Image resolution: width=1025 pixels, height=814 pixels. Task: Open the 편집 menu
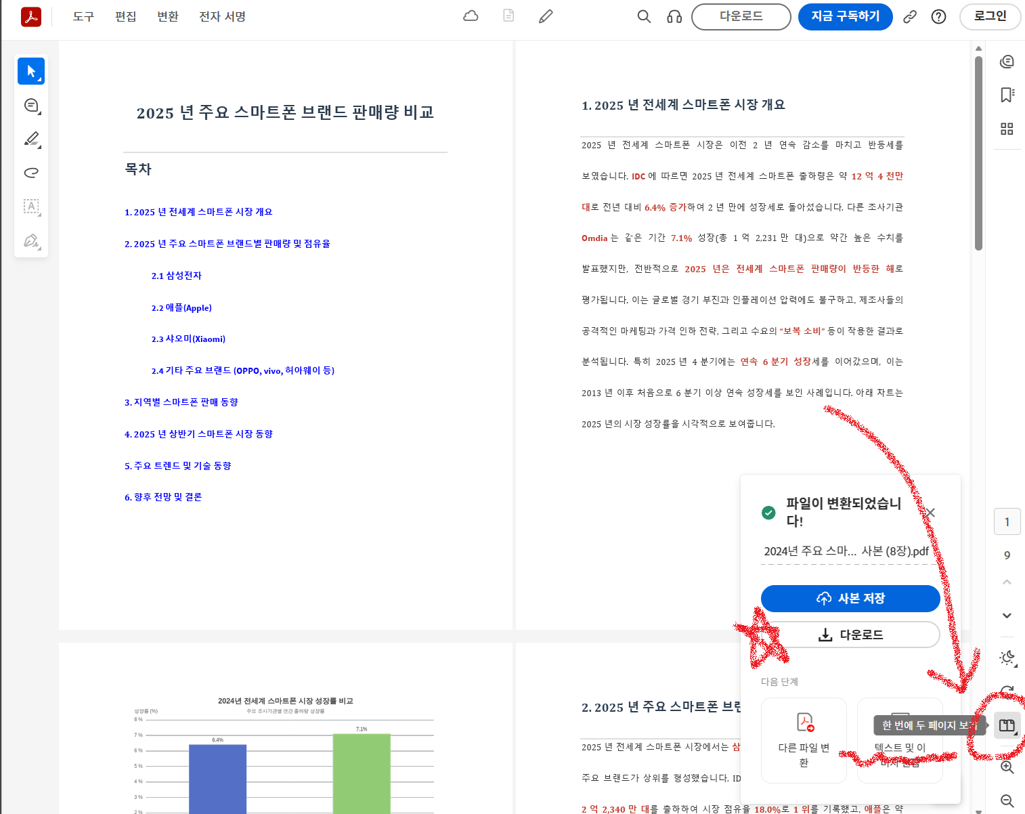126,16
